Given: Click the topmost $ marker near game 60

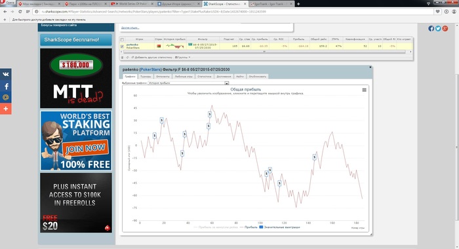Looking at the screenshot, I should [x=210, y=114].
